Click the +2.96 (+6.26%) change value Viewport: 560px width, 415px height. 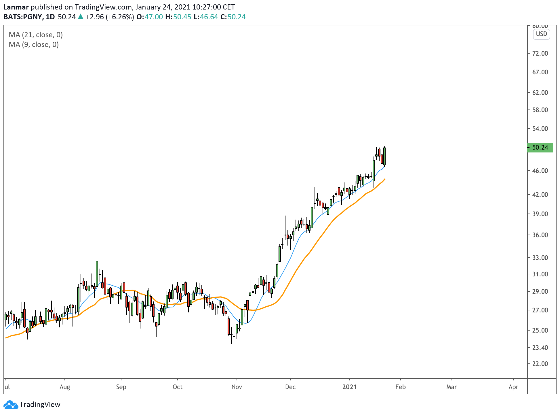pos(110,17)
